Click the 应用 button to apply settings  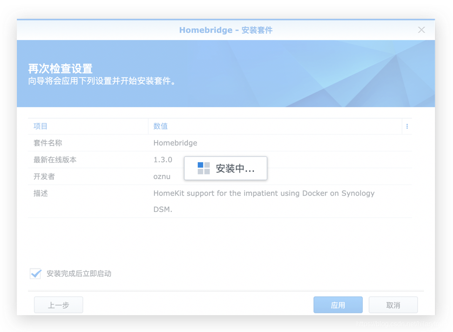(x=338, y=305)
